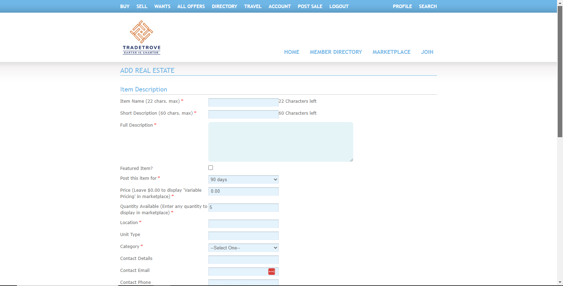Viewport: 563px width, 286px height.
Task: Open the MEMBER DIRECTORY link
Action: click(336, 52)
